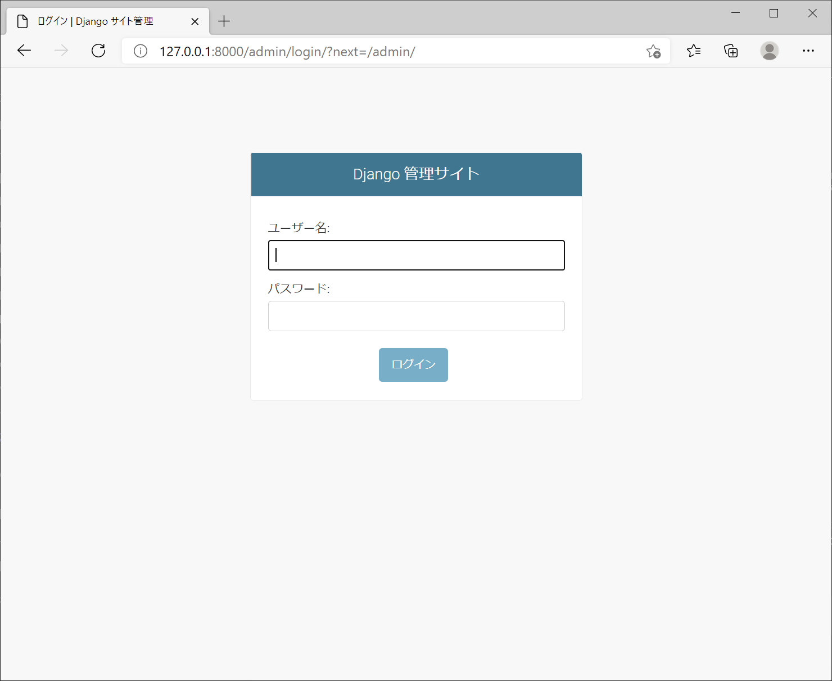Focus the ユーザー名 input field

point(417,255)
